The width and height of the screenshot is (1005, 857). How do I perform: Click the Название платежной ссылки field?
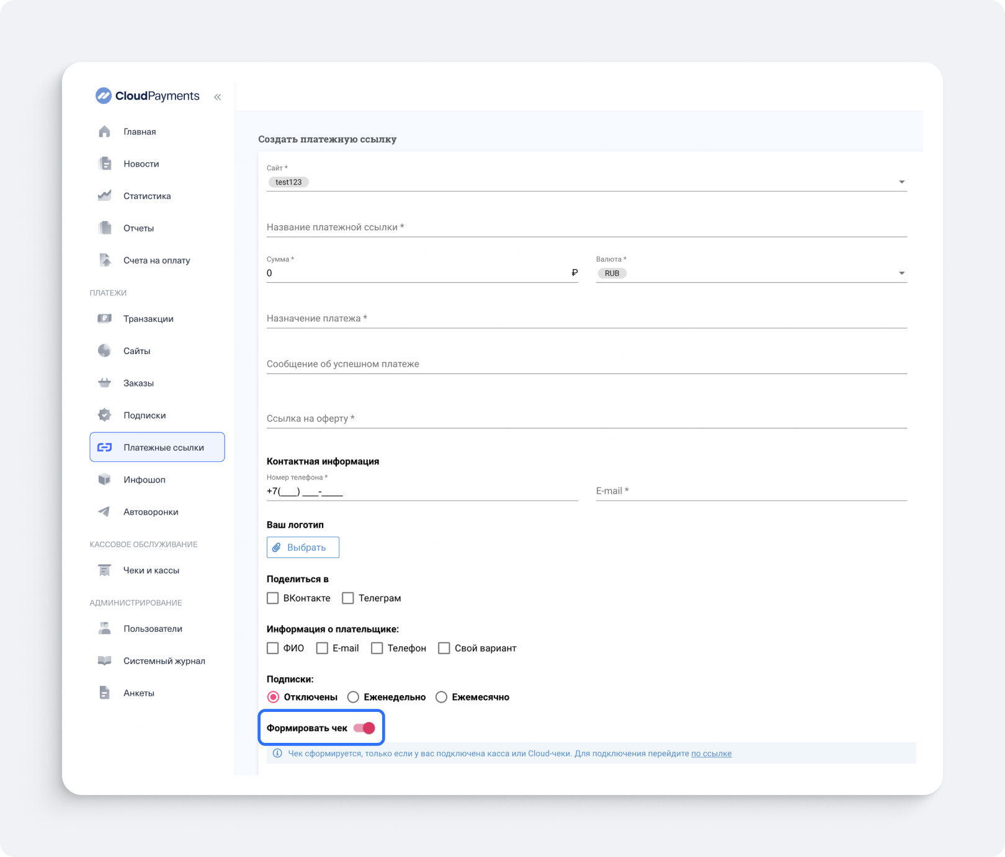pos(586,228)
